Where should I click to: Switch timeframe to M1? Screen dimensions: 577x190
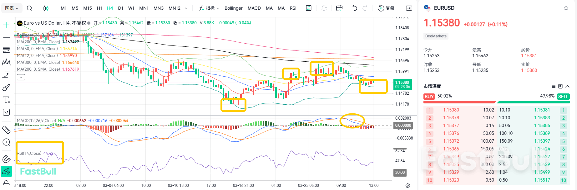pyautogui.click(x=63, y=8)
